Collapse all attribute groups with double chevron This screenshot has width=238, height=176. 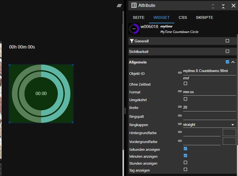223,6
